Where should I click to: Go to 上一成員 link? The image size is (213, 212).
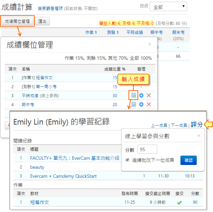click(x=160, y=126)
